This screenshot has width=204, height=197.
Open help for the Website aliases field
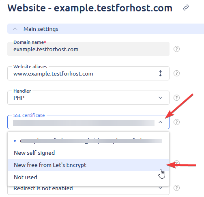(176, 74)
